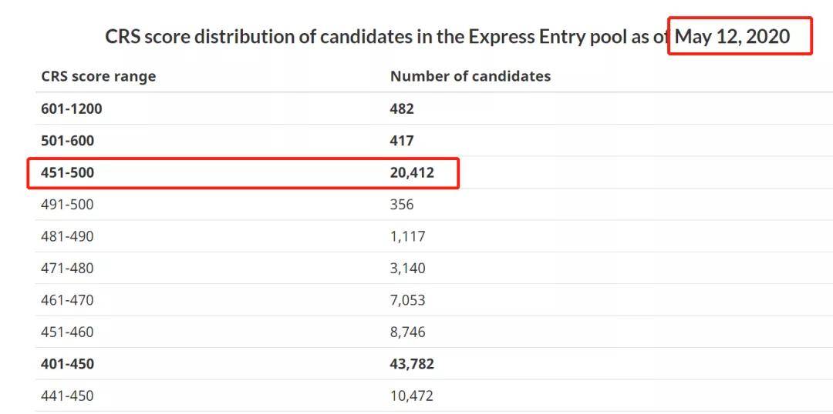This screenshot has width=833, height=414.
Task: Select the 441-450 score range cell
Action: (67, 396)
